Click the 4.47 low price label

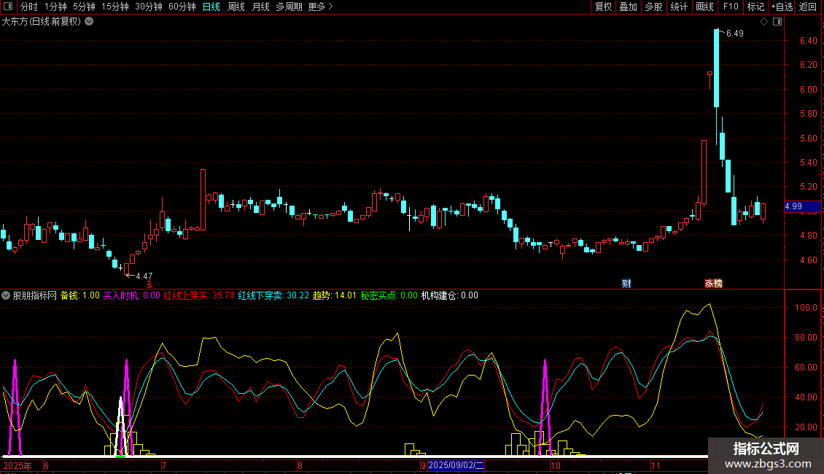click(144, 276)
